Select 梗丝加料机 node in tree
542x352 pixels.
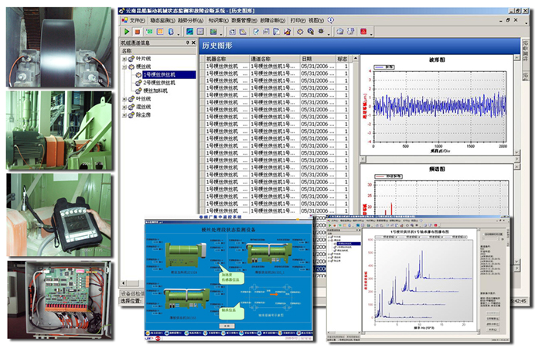tap(157, 90)
